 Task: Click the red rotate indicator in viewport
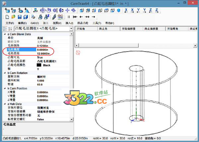point(78,52)
